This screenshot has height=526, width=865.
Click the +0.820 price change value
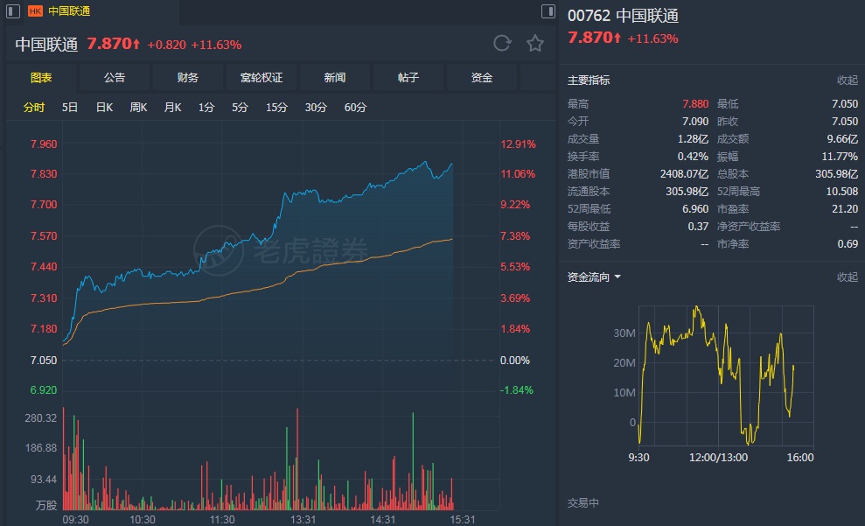tap(166, 45)
